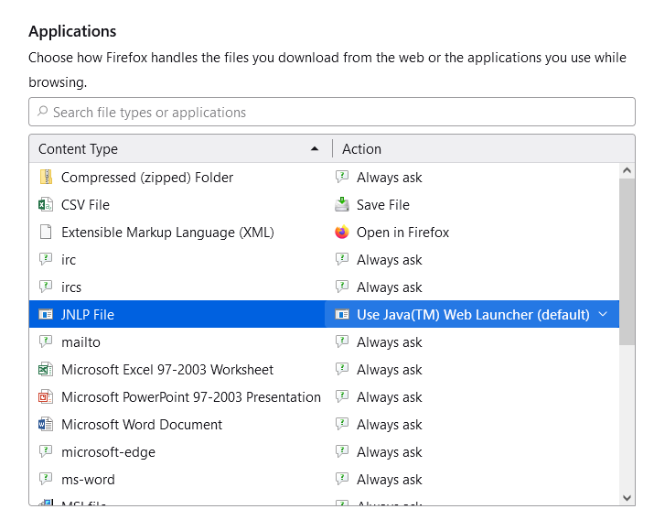Click the irc protocol icon
This screenshot has height=520, width=654.
[x=46, y=259]
